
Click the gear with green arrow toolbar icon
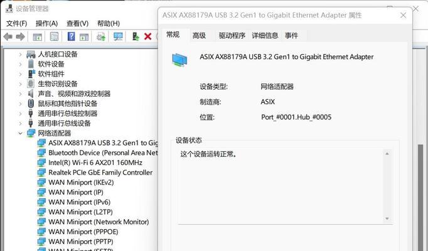101,36
